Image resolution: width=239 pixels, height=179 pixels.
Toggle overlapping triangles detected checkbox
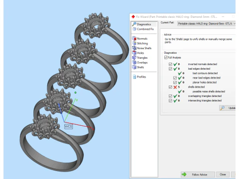[170, 96]
